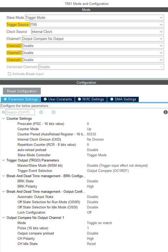Click the OSSR Disable value
The image size is (168, 252).
coord(92,202)
